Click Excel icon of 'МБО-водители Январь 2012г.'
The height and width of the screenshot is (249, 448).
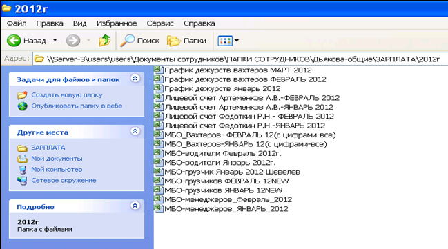click(x=158, y=162)
